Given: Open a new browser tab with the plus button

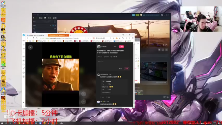Looking at the screenshot, I should (70, 35).
